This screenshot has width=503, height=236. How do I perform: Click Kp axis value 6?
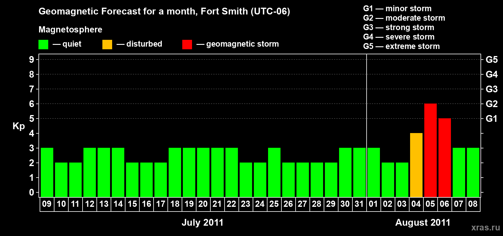click(x=32, y=104)
